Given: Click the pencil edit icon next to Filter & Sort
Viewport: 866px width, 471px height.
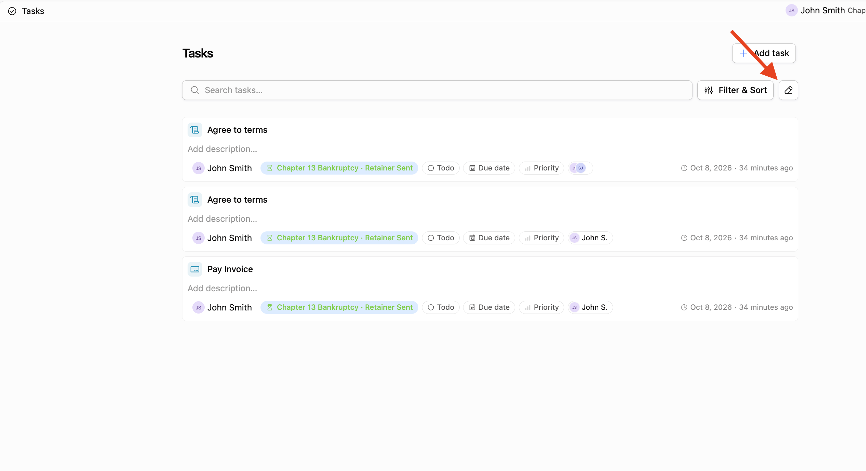Looking at the screenshot, I should point(788,90).
